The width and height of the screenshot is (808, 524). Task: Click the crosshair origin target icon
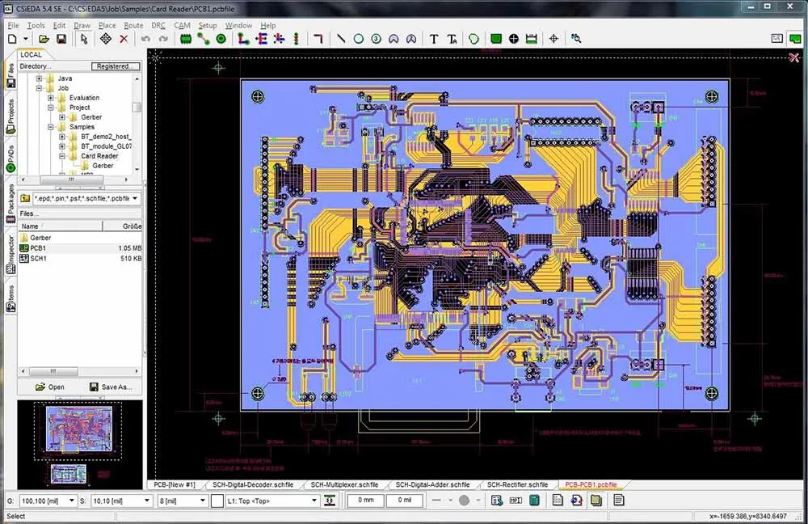click(553, 39)
